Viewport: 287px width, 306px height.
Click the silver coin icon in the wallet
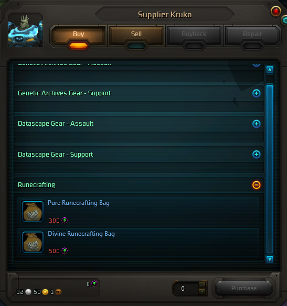[x=28, y=292]
